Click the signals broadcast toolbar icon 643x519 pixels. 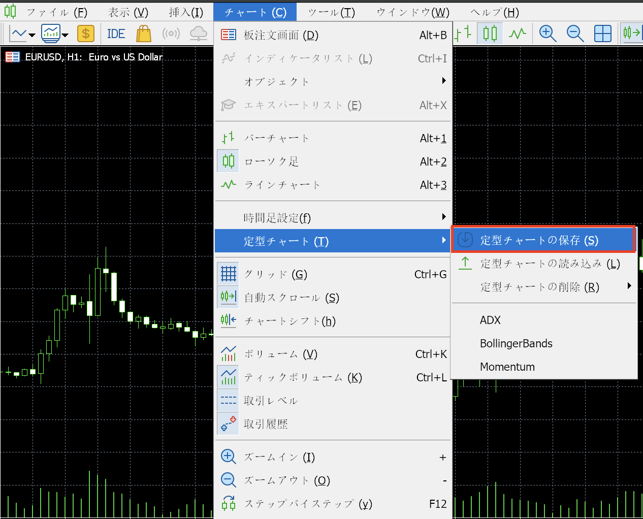point(171,34)
